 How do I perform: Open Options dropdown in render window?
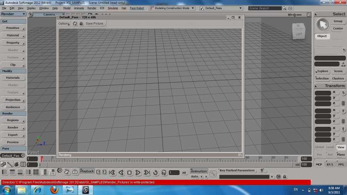click(x=64, y=24)
